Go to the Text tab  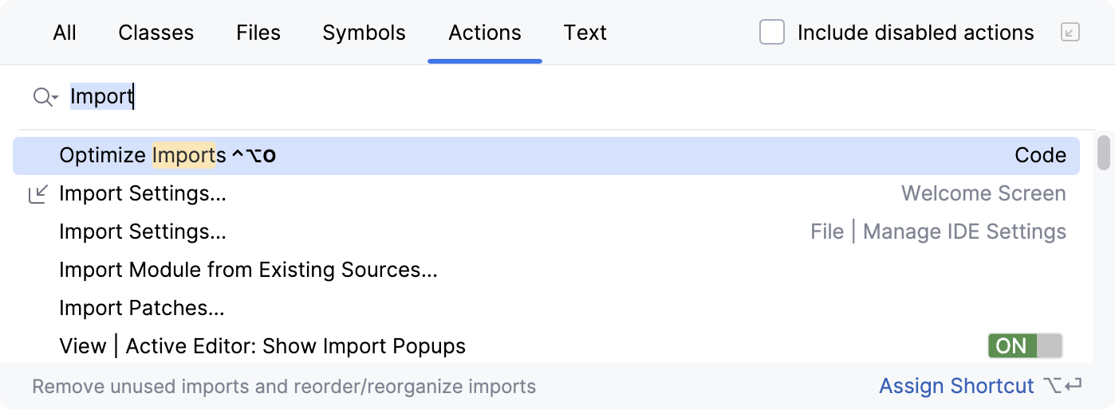click(585, 33)
